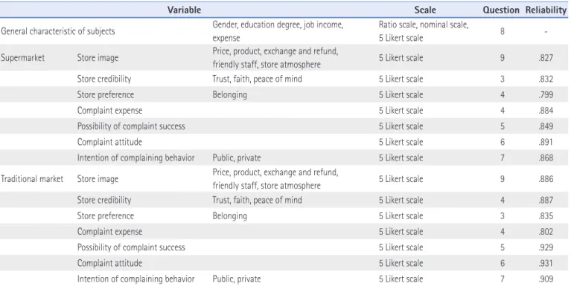Click the 'Traditional market' row label
571x286 pixels.
click(32, 179)
